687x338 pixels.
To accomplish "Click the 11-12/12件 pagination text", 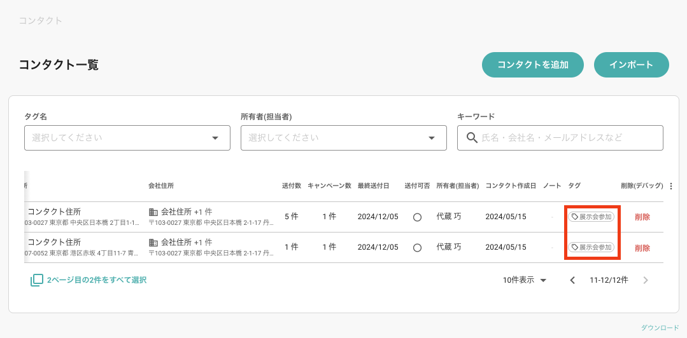I will click(x=609, y=280).
